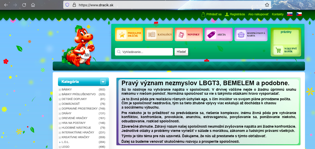The height and width of the screenshot is (149, 315).
Task: Click the magnifier icon in search field
Action: click(x=119, y=52)
